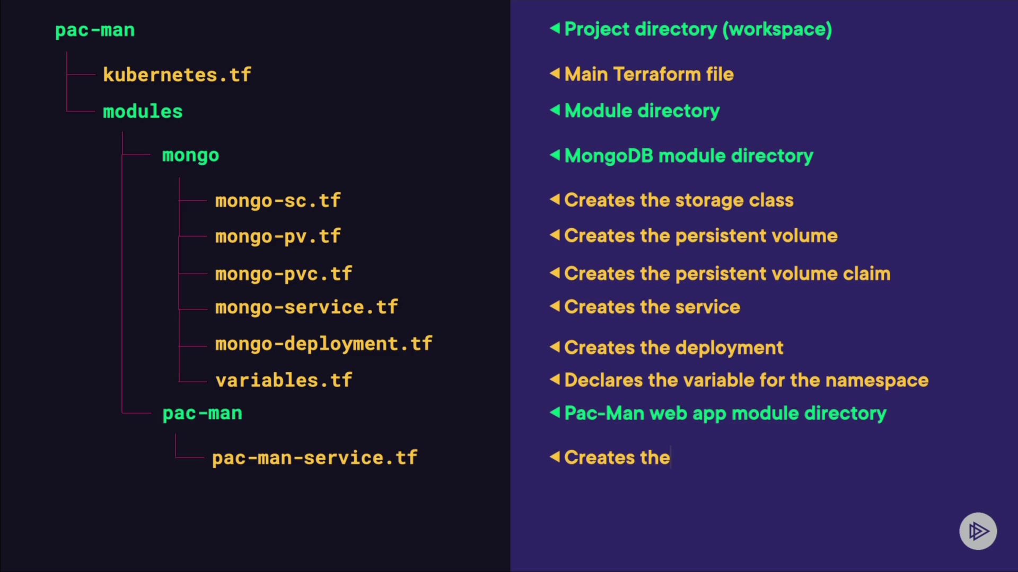Click the arrow next to Main Terraform file
The width and height of the screenshot is (1018, 572).
point(555,73)
